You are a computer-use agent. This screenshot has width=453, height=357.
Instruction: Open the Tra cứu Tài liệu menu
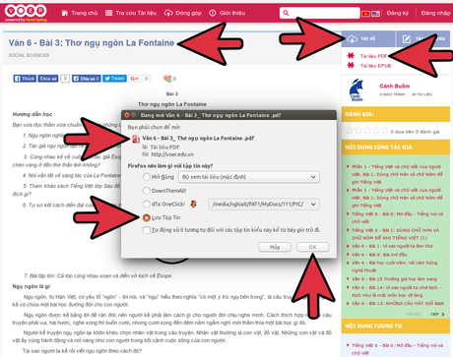[131, 13]
